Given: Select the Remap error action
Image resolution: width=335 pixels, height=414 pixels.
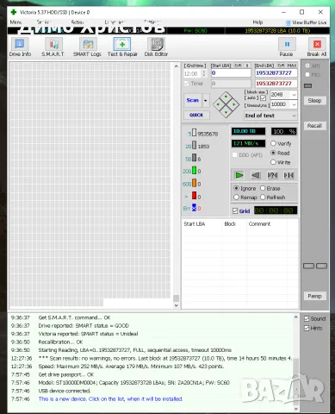Looking at the screenshot, I should 236,198.
